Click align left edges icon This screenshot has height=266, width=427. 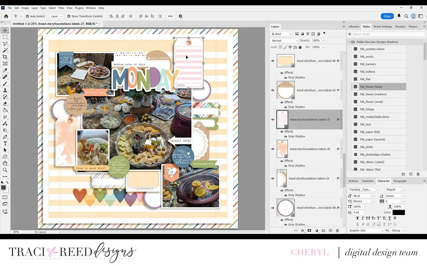pyautogui.click(x=111, y=16)
